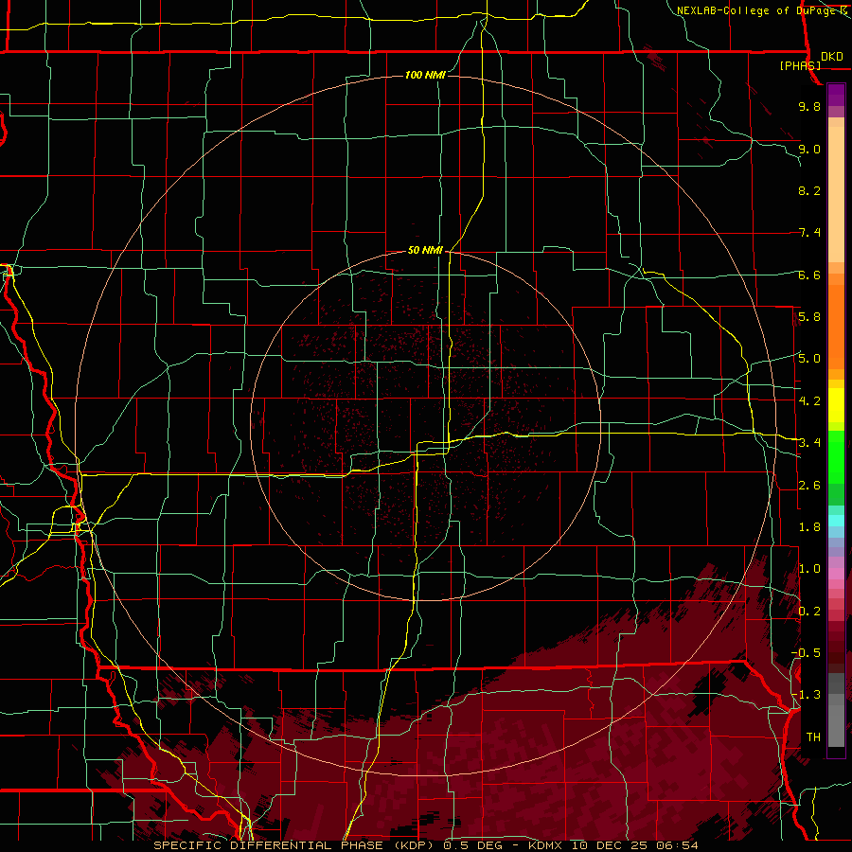Click the 1.8 value on the legend
Screen dimensions: 852x852
[809, 527]
